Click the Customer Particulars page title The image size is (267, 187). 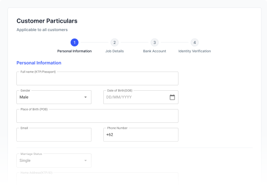pyautogui.click(x=47, y=21)
